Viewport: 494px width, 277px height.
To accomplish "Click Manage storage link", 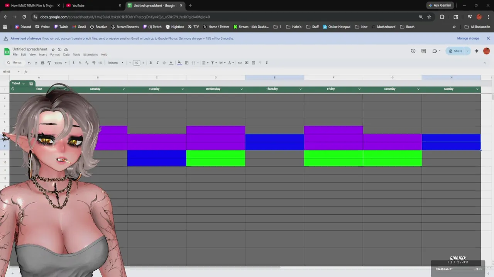I will [x=468, y=38].
